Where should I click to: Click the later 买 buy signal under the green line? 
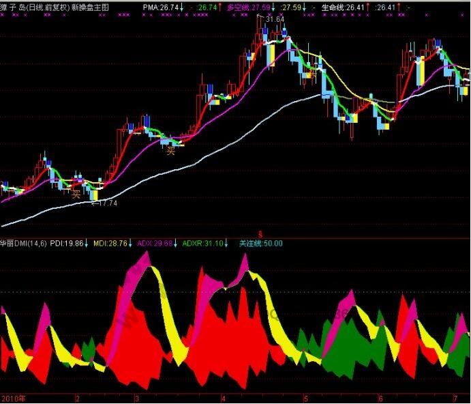(171, 151)
